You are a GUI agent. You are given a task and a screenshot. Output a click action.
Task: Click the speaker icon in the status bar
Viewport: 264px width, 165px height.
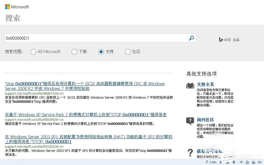coord(241,163)
